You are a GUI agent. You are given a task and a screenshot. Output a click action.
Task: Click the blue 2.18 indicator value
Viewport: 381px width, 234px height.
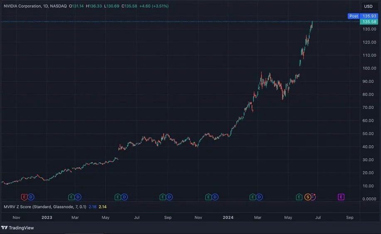pos(93,207)
